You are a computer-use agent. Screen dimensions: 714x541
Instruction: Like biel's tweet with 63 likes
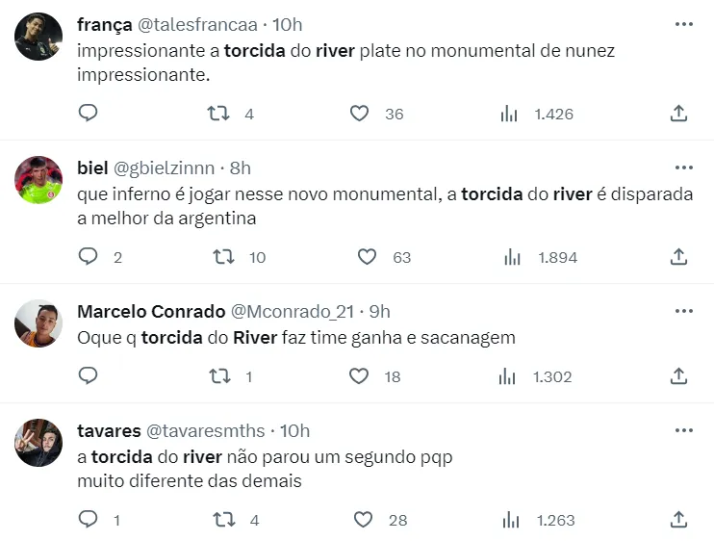point(367,257)
